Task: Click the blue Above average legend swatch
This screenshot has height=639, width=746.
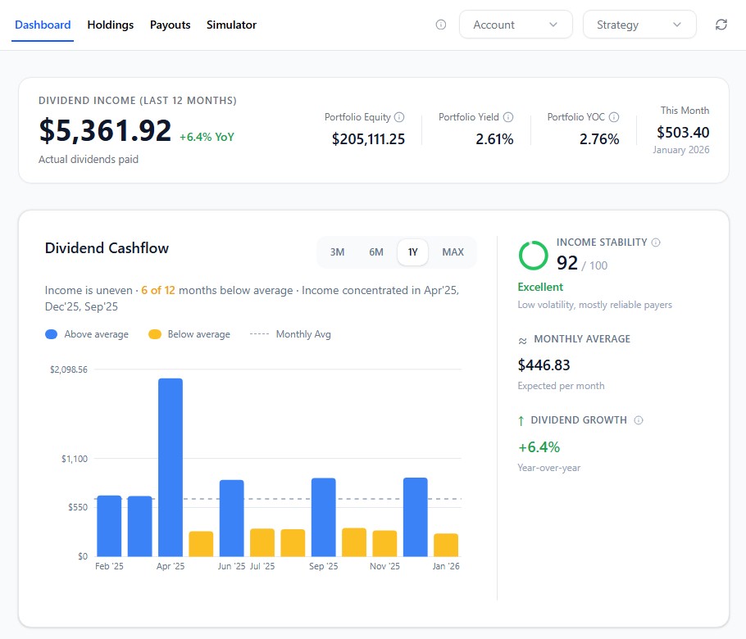Action: pos(52,334)
